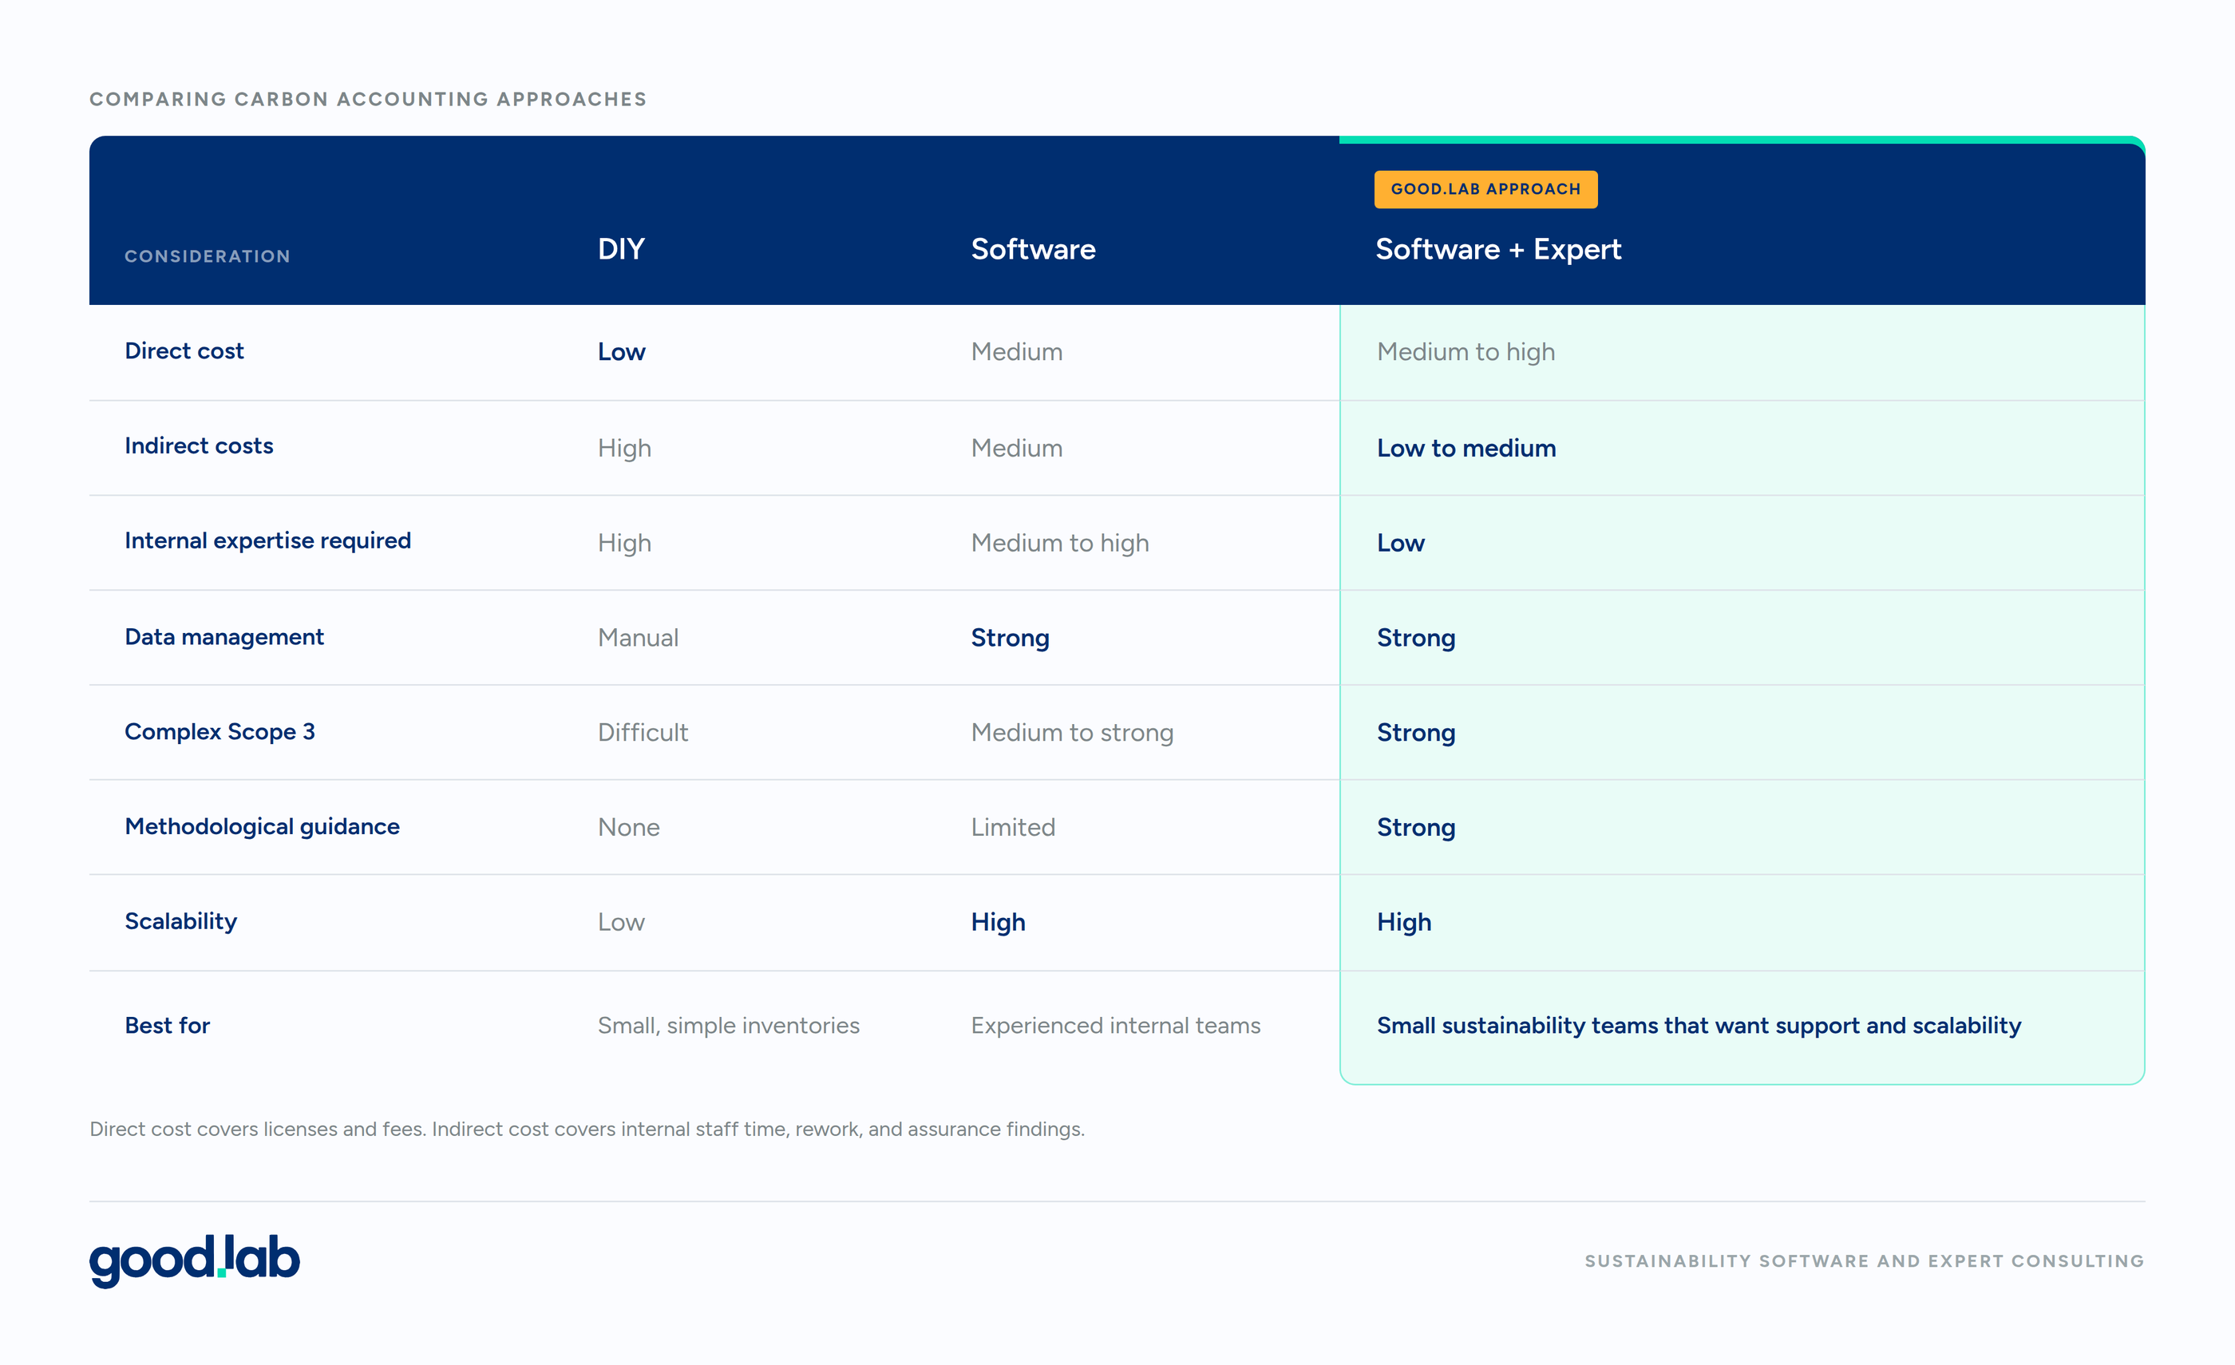The width and height of the screenshot is (2235, 1365).
Task: Click Software's High scalability cell
Action: (998, 923)
